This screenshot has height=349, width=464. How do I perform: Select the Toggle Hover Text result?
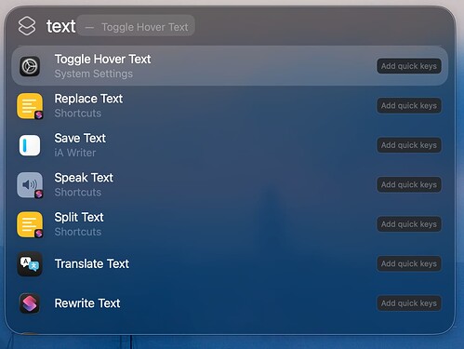tap(230, 66)
